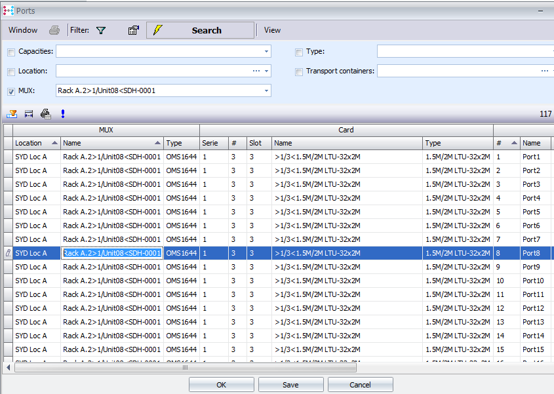Select the Port2 cell
Image resolution: width=554 pixels, height=394 pixels.
pos(536,170)
